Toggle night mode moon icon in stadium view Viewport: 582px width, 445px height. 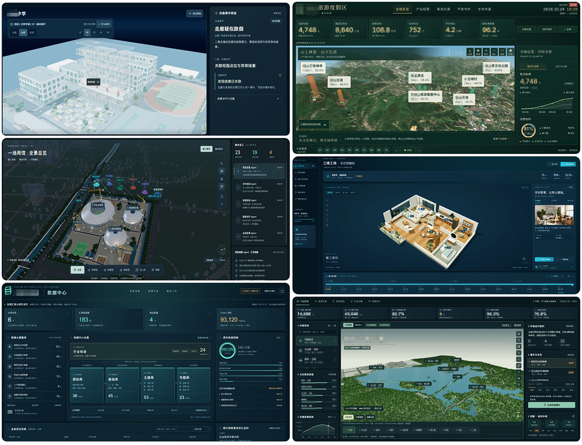tap(222, 163)
